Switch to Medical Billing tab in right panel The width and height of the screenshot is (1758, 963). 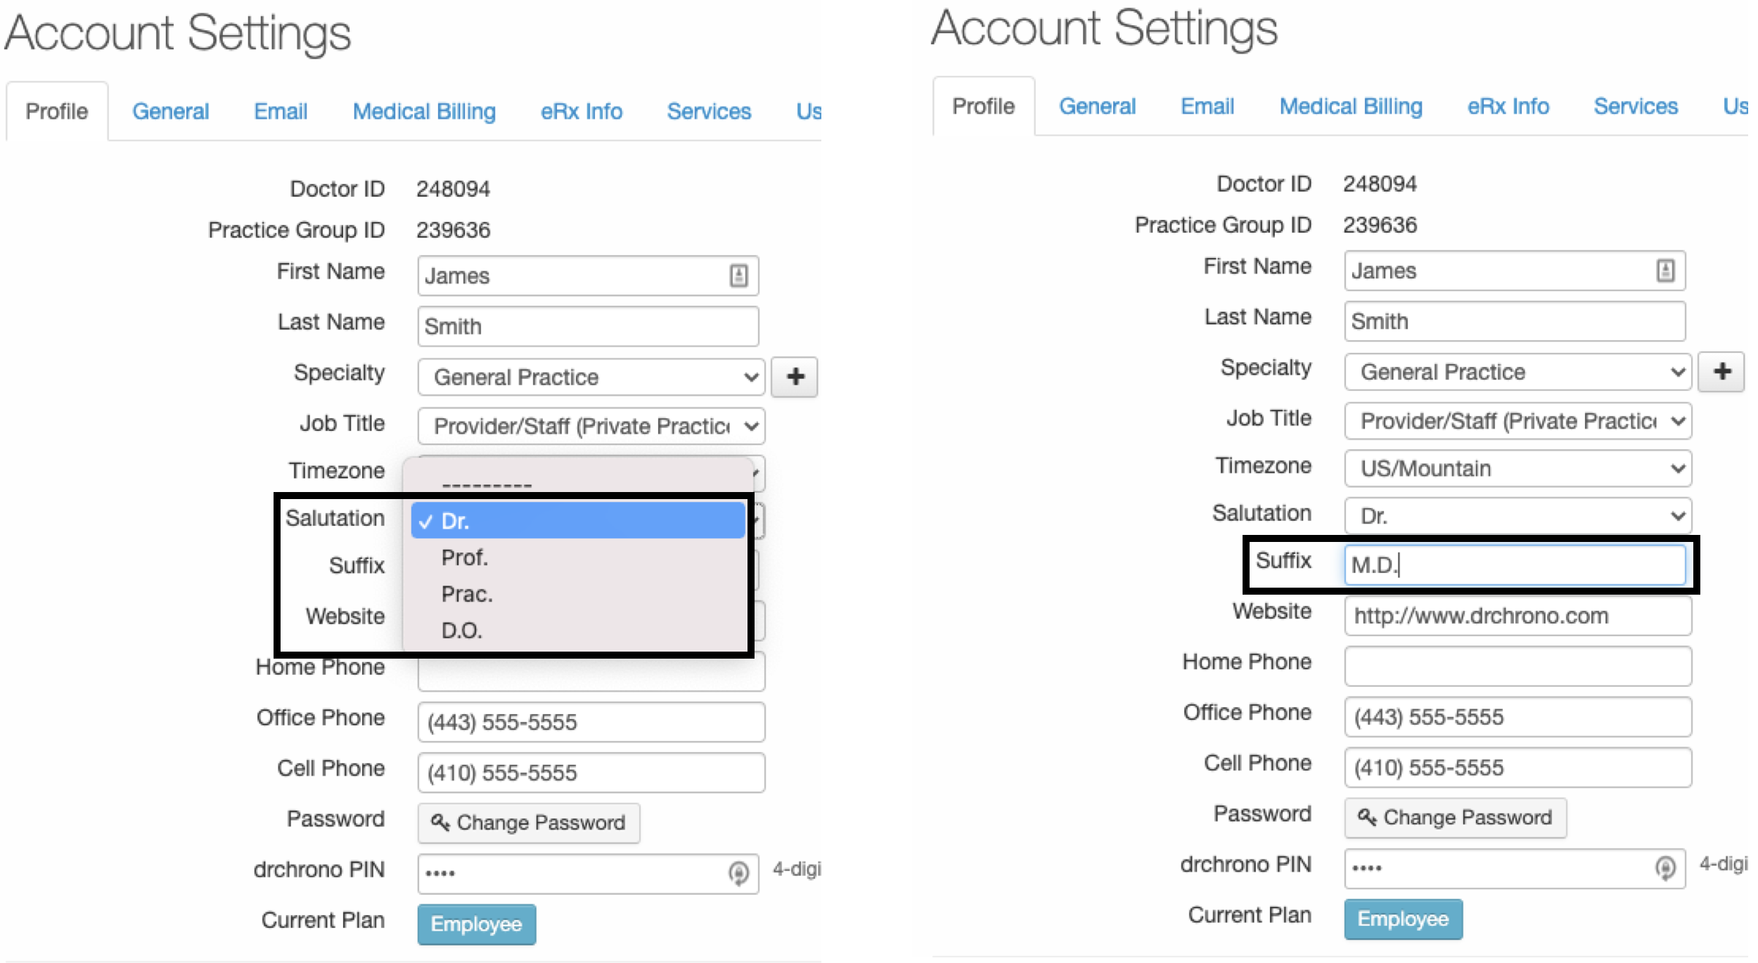[x=1351, y=106]
